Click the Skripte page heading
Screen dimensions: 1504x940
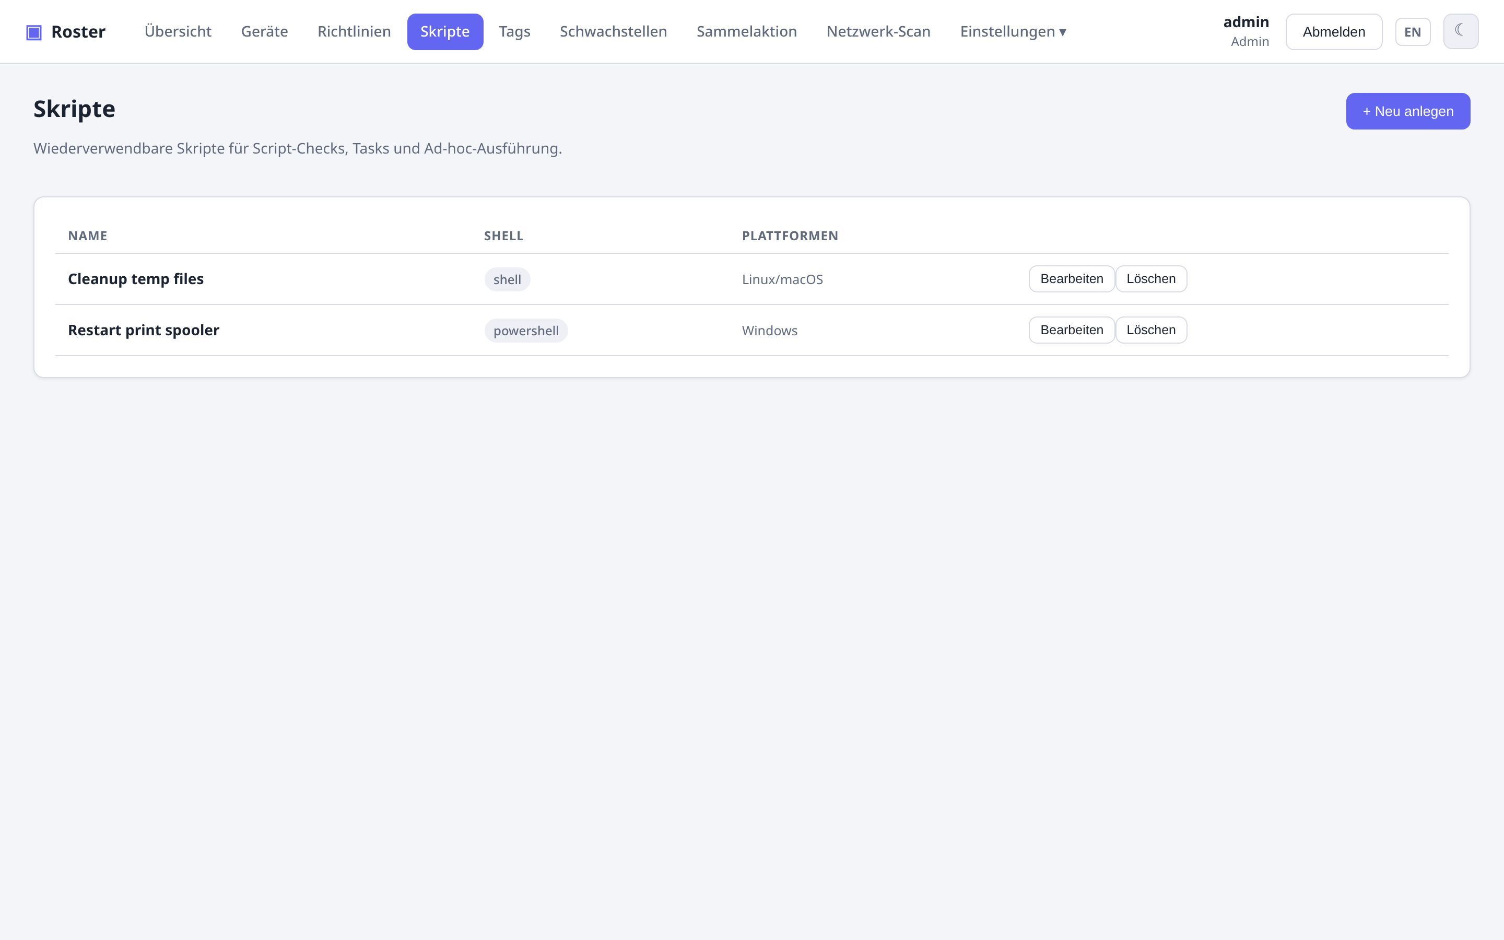(x=74, y=109)
